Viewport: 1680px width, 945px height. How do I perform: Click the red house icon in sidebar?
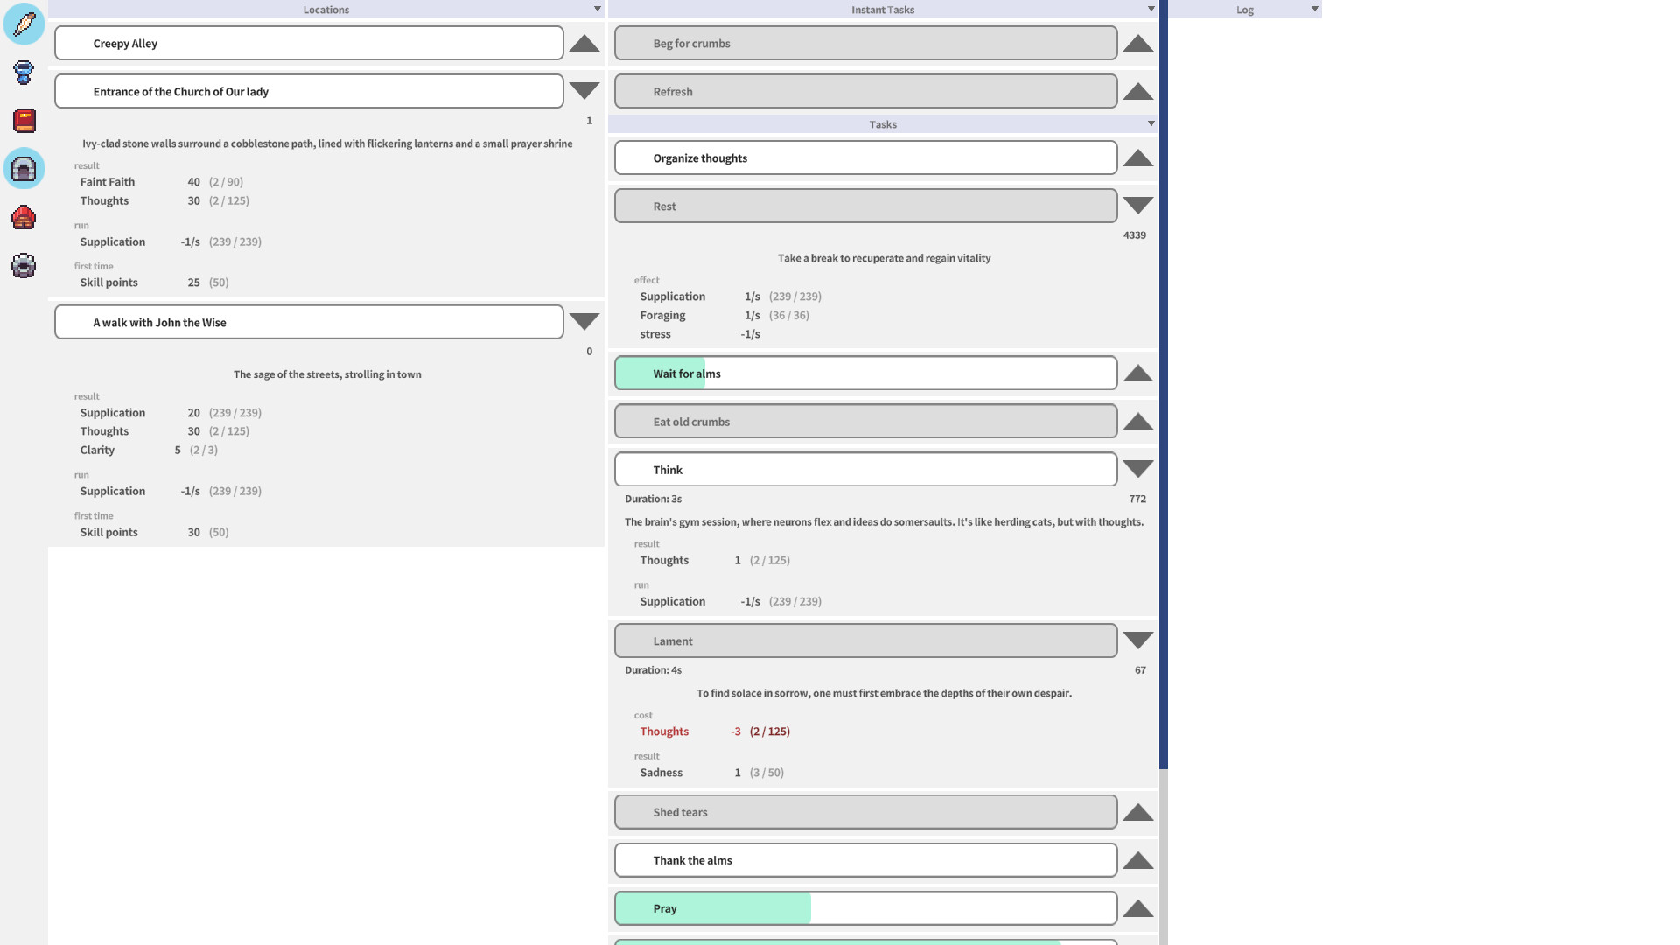(24, 218)
